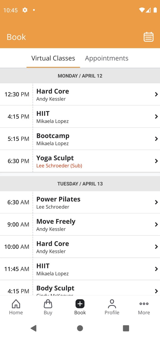The height and width of the screenshot is (338, 160).
Task: Open the calendar icon in the Book header
Action: [x=148, y=37]
